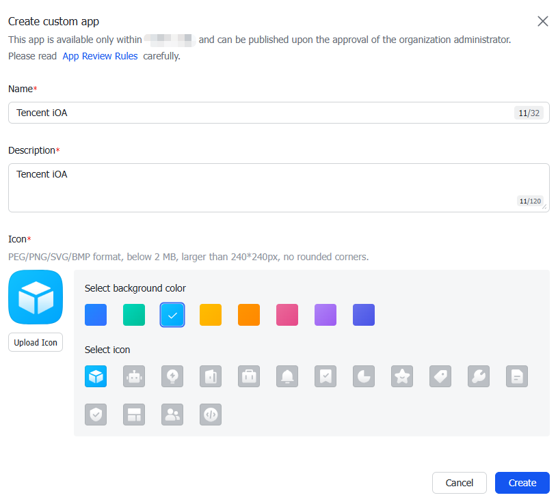Viewport: 558px width, 504px height.
Task: Select the bell notification icon
Action: [287, 376]
